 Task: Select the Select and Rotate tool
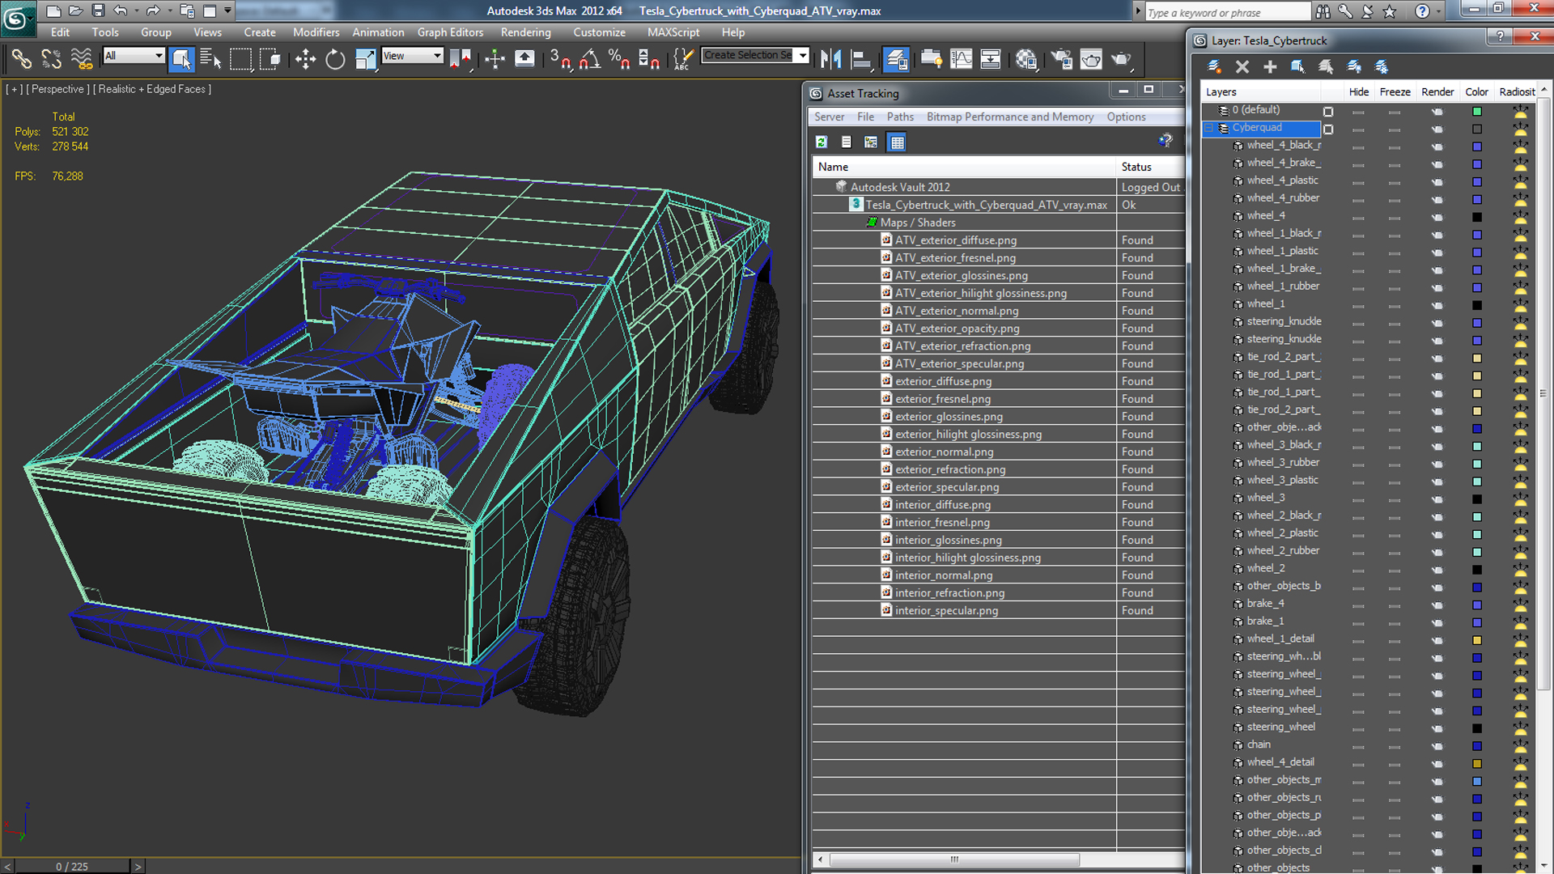tap(335, 59)
